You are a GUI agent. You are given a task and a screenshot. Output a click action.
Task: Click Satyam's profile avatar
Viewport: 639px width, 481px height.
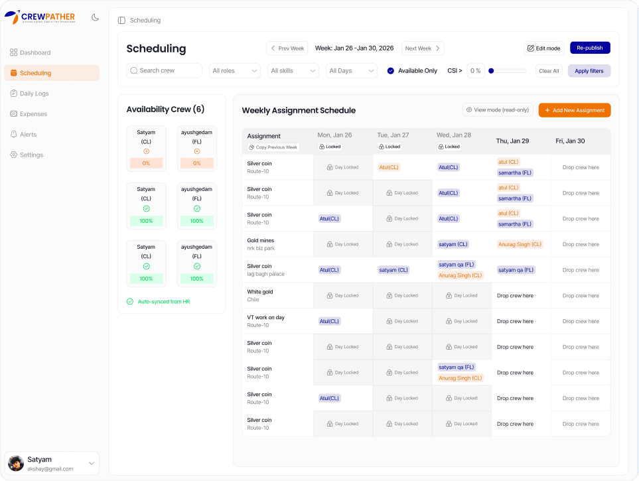click(x=16, y=463)
